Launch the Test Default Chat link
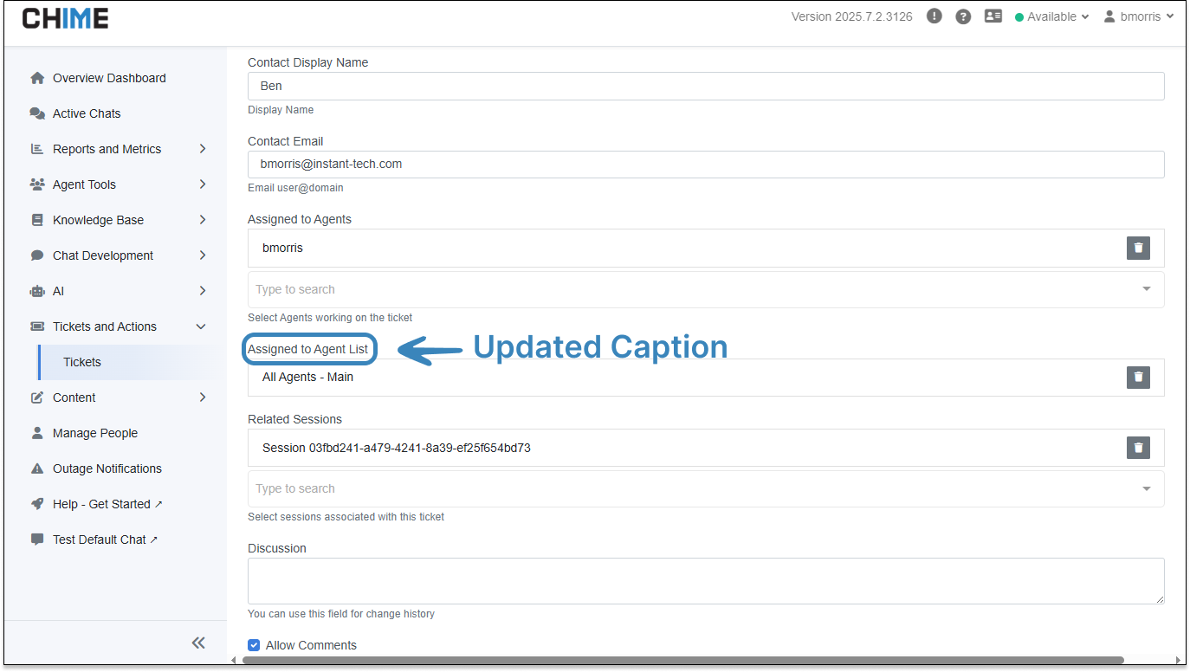This screenshot has width=1190, height=672. (x=106, y=540)
